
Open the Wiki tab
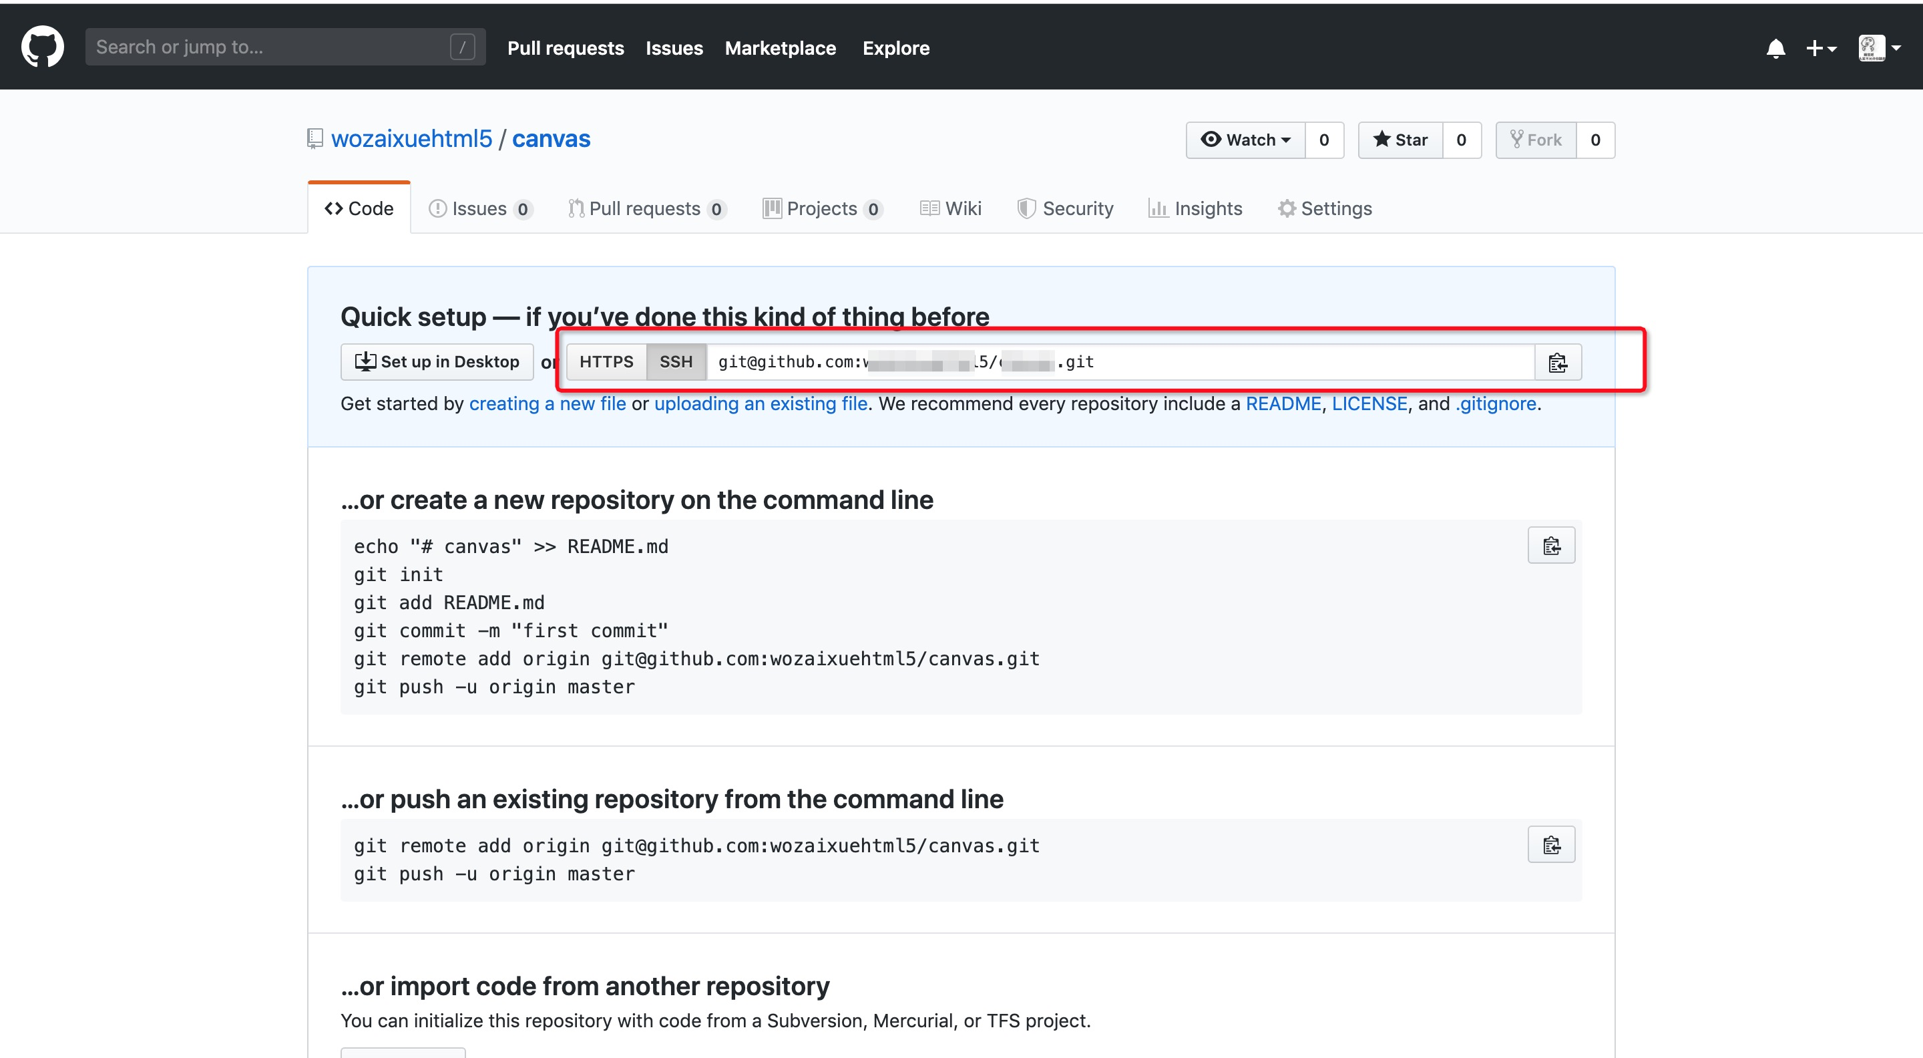coord(950,208)
